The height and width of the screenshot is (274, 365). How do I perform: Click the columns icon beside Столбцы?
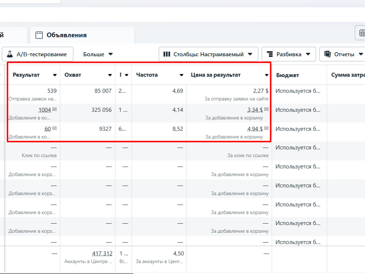click(167, 54)
